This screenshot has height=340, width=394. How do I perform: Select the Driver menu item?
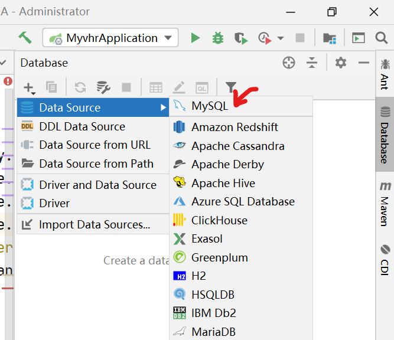93,203
